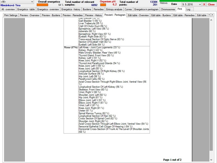Select the Log tab
The image size is (217, 163).
(188, 10)
